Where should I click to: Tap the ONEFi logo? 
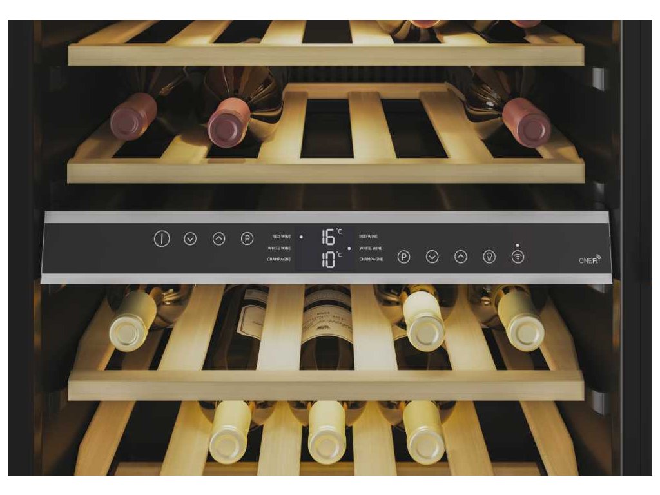590,260
